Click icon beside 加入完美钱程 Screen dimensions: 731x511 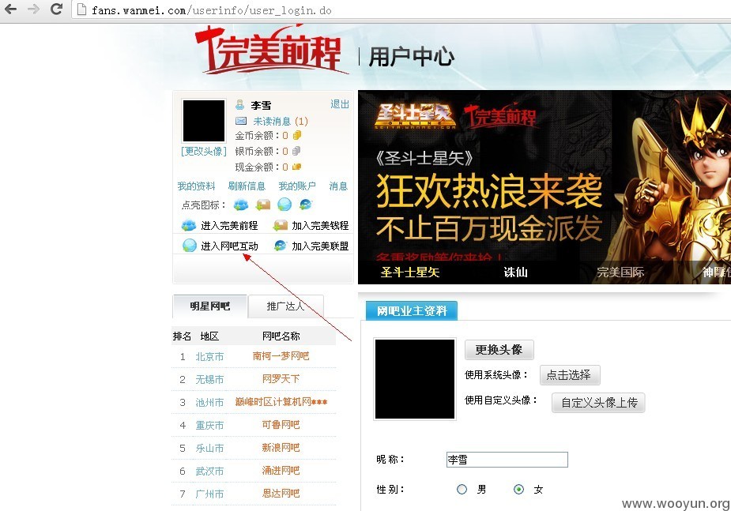tap(281, 225)
